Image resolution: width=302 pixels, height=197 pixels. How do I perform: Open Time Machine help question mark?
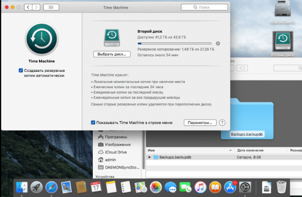tap(222, 123)
